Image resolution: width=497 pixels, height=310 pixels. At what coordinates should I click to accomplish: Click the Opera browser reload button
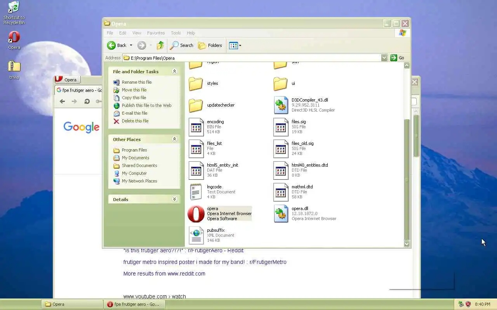87,101
